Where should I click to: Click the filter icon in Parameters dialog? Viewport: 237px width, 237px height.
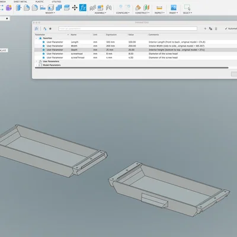click(45, 28)
